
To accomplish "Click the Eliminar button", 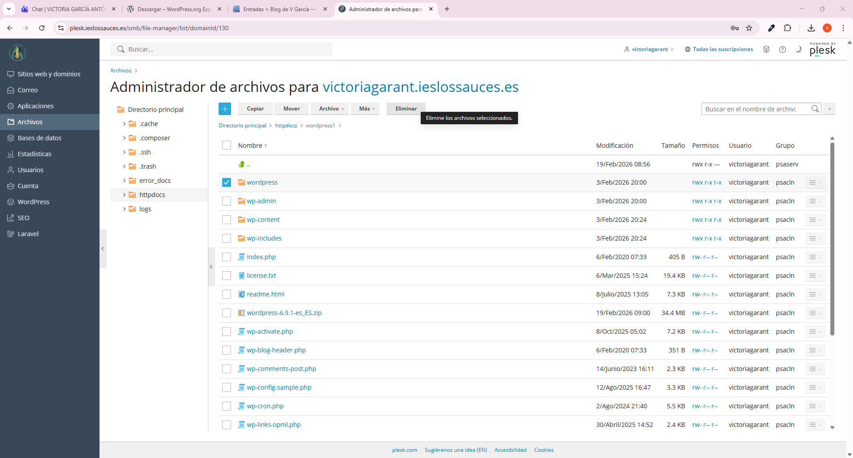I will pyautogui.click(x=406, y=109).
